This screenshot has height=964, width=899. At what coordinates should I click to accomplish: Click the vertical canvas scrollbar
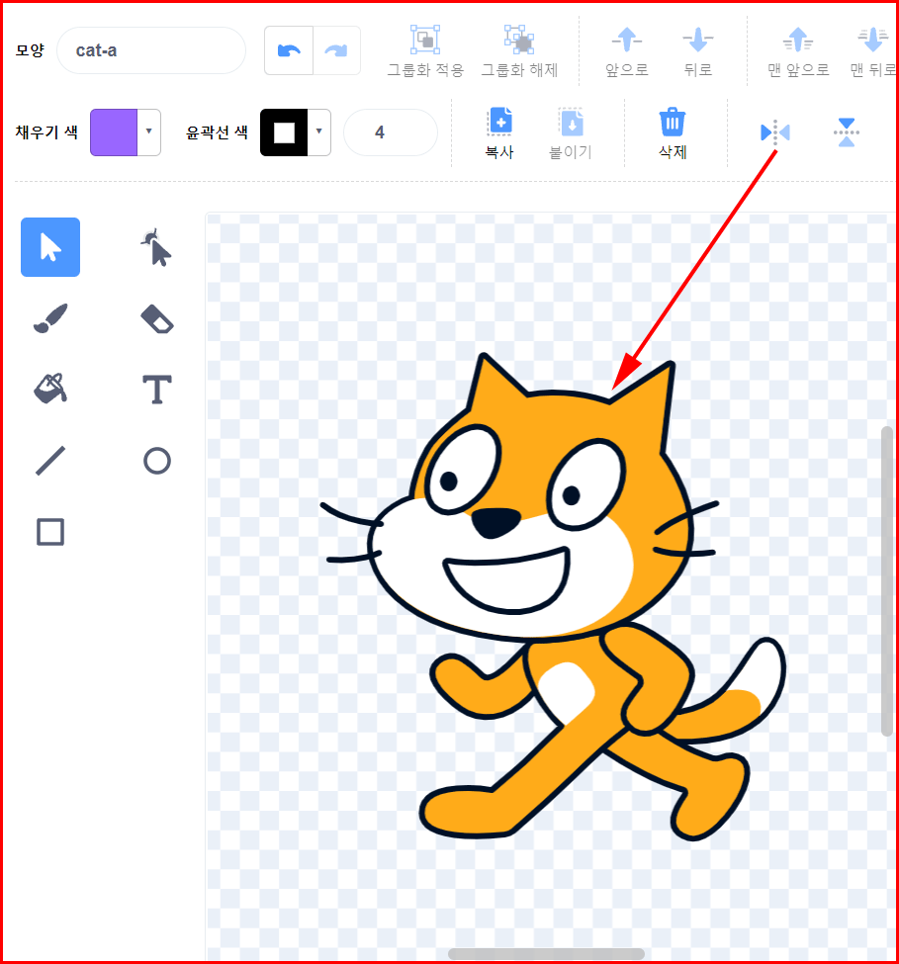pos(887,581)
